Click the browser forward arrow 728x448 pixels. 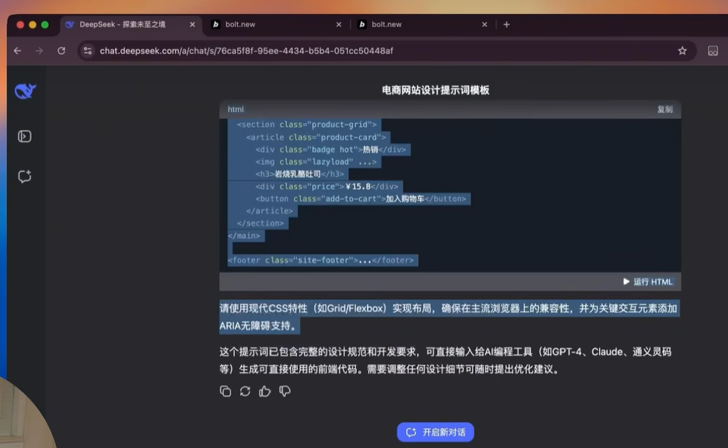[x=39, y=50]
